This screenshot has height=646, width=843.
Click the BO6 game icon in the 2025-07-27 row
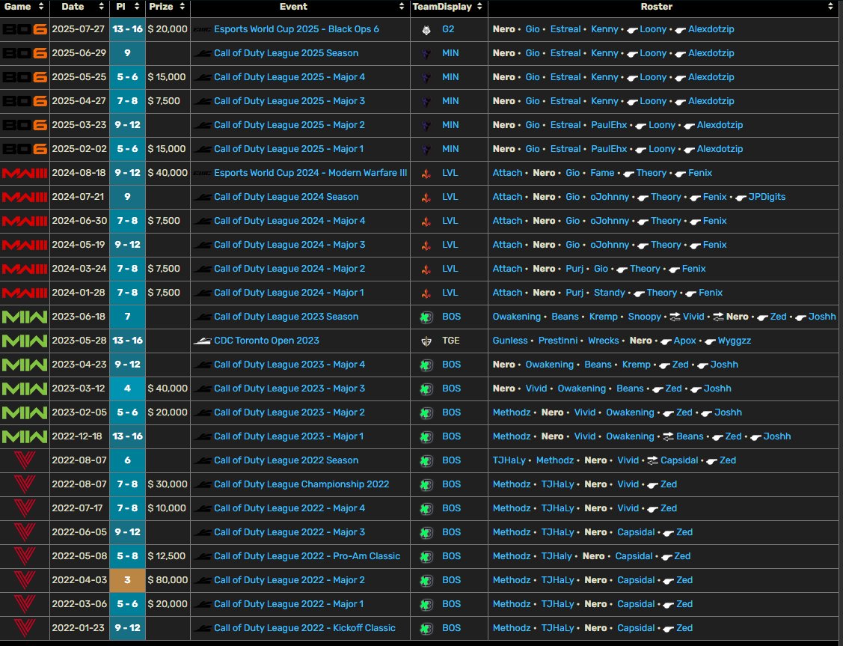tap(25, 29)
